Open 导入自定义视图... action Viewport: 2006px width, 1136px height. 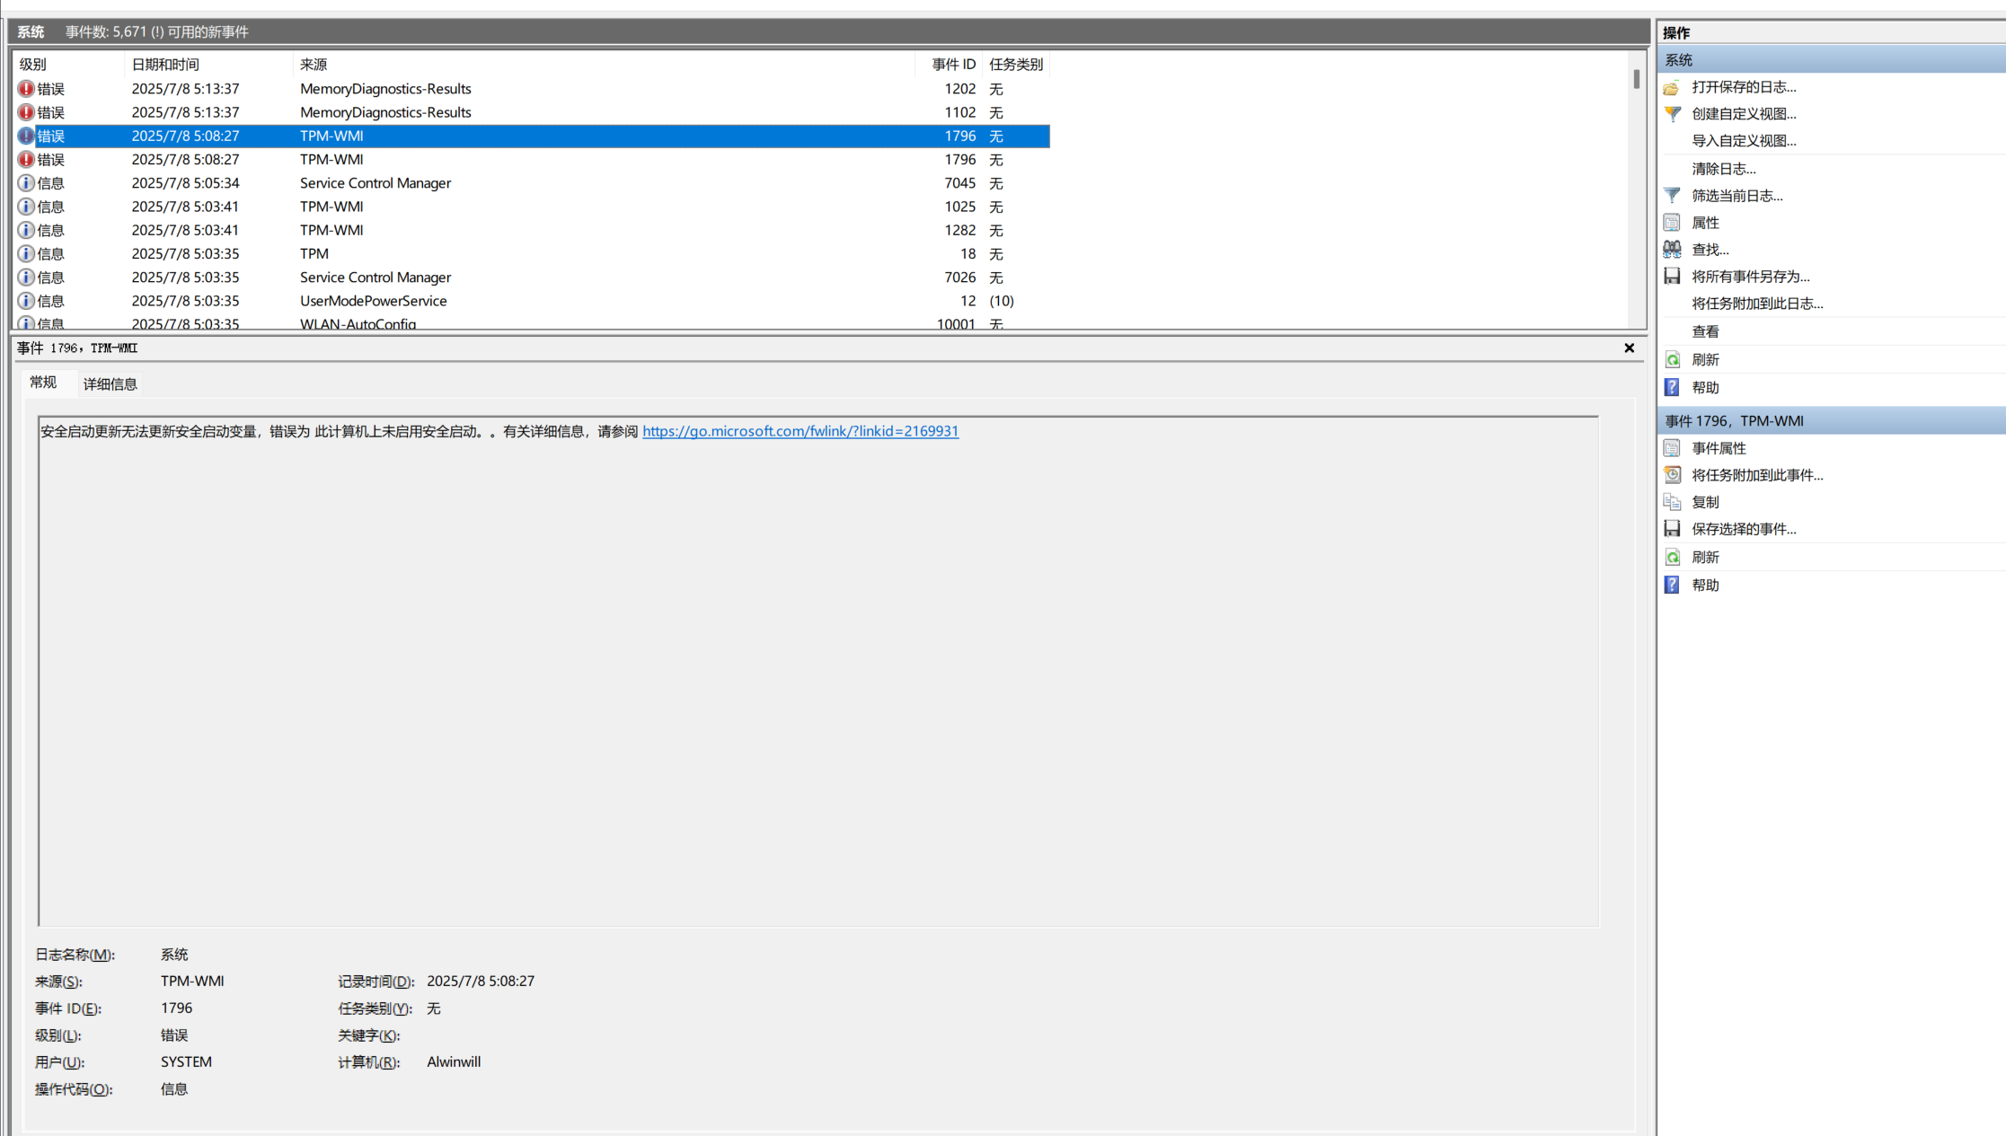1744,141
